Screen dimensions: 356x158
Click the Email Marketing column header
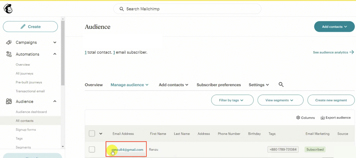click(x=317, y=134)
